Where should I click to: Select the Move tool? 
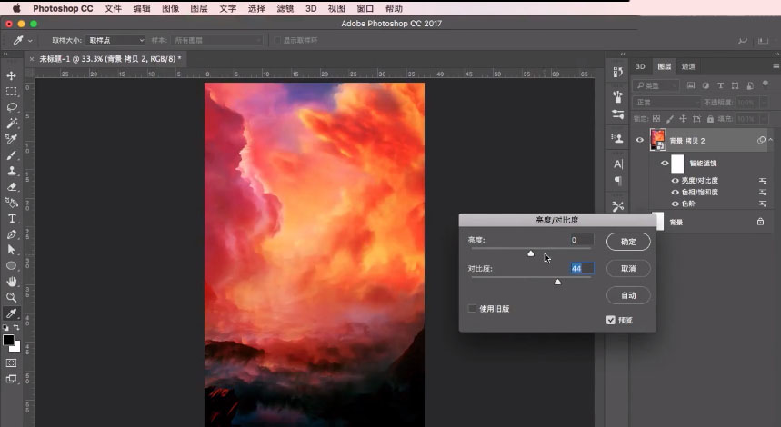click(11, 75)
